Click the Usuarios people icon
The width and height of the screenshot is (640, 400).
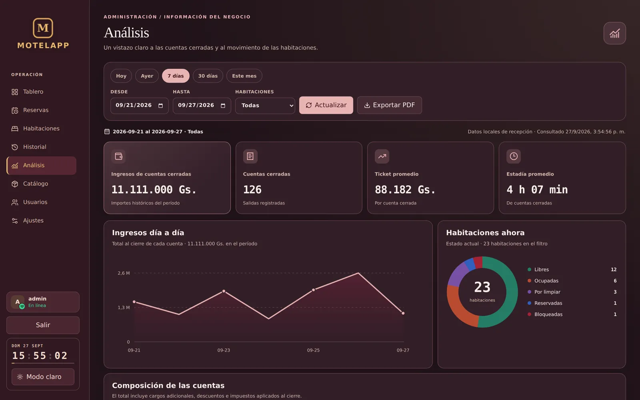[x=15, y=202]
